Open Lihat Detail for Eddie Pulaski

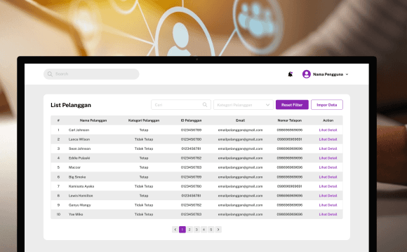pyautogui.click(x=328, y=158)
